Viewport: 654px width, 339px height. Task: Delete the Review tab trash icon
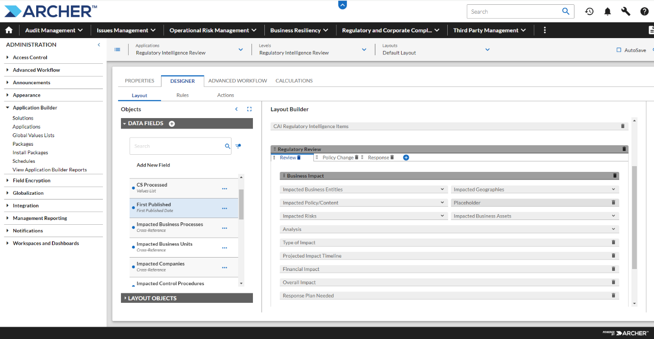coord(299,158)
